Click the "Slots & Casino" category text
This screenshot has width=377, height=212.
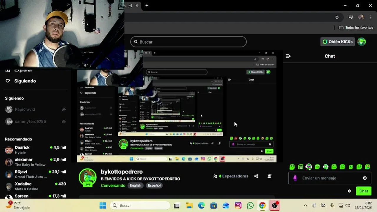(27, 189)
